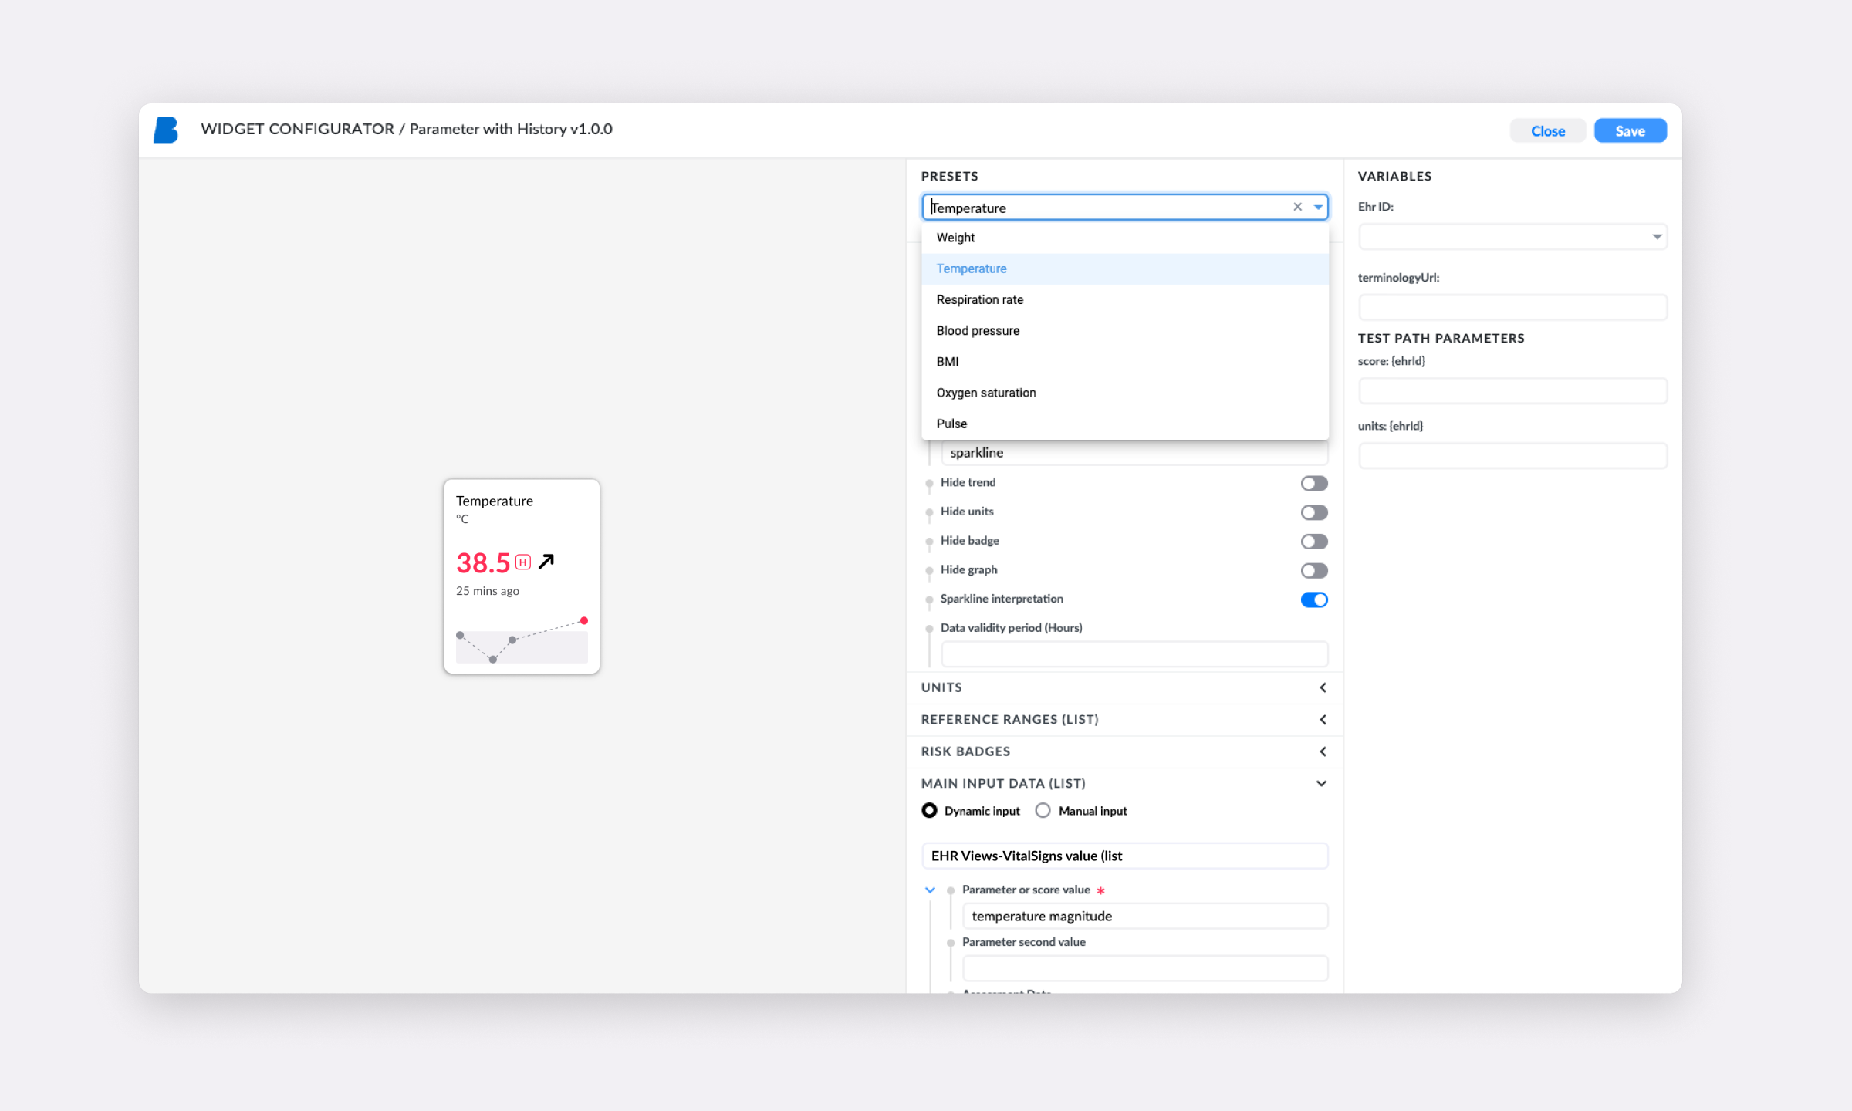1852x1111 pixels.
Task: Expand Reference Ranges (List) section
Action: [x=1323, y=719]
